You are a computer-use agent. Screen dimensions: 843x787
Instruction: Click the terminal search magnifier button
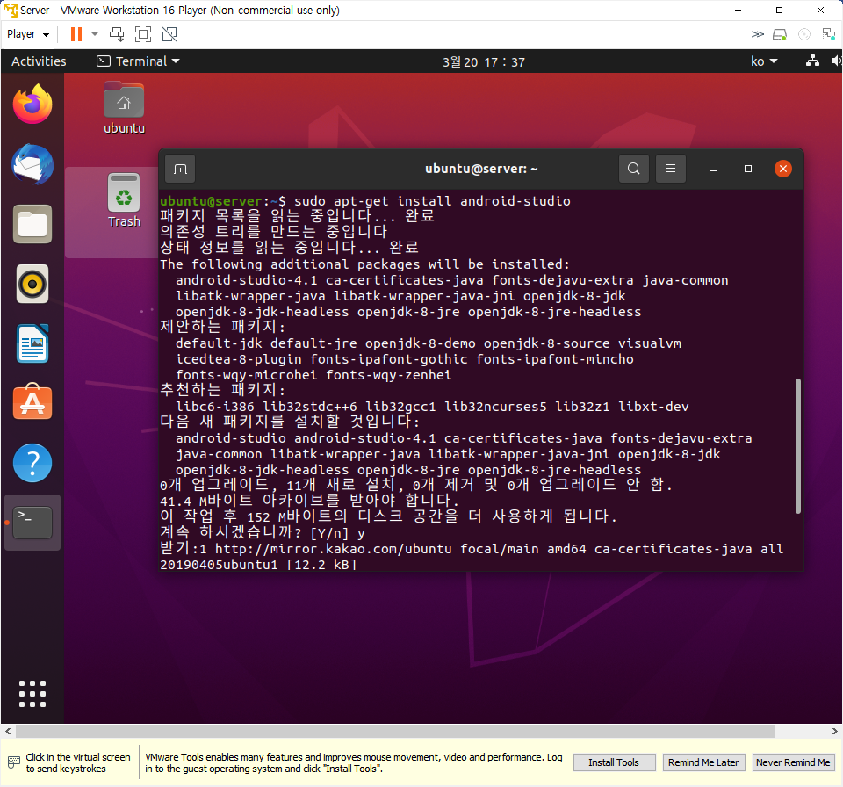click(634, 169)
